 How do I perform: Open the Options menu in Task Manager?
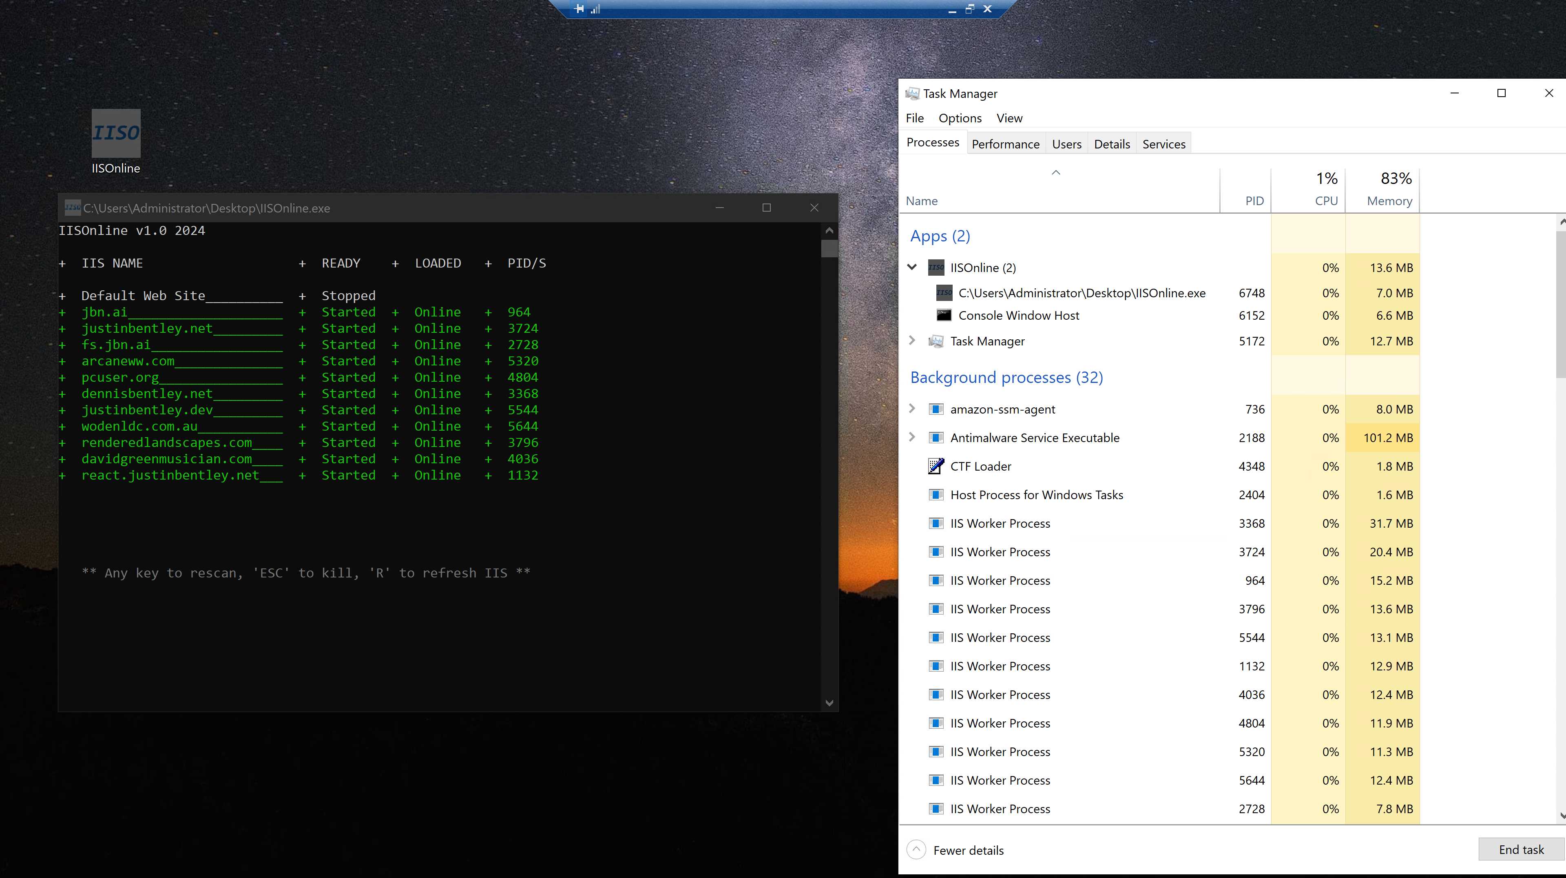click(960, 117)
